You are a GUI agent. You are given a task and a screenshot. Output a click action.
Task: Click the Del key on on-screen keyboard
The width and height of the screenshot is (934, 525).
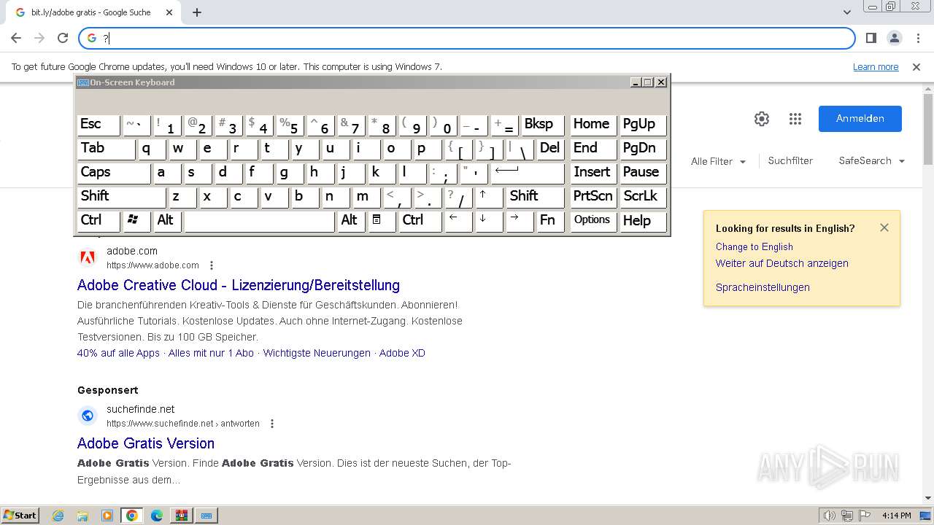550,149
